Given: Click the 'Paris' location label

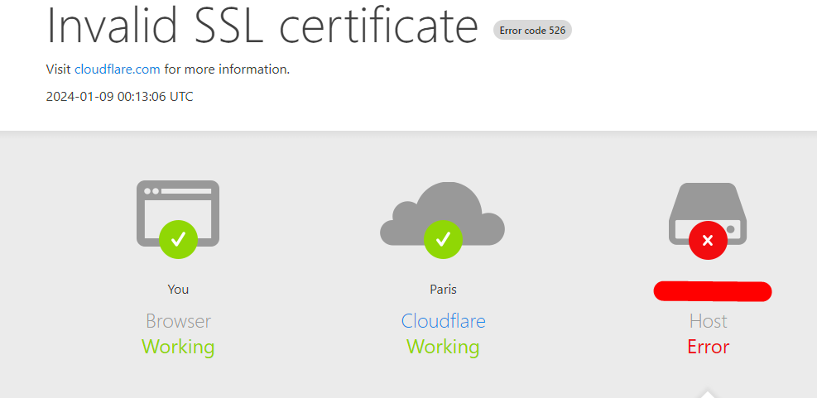Looking at the screenshot, I should [443, 289].
